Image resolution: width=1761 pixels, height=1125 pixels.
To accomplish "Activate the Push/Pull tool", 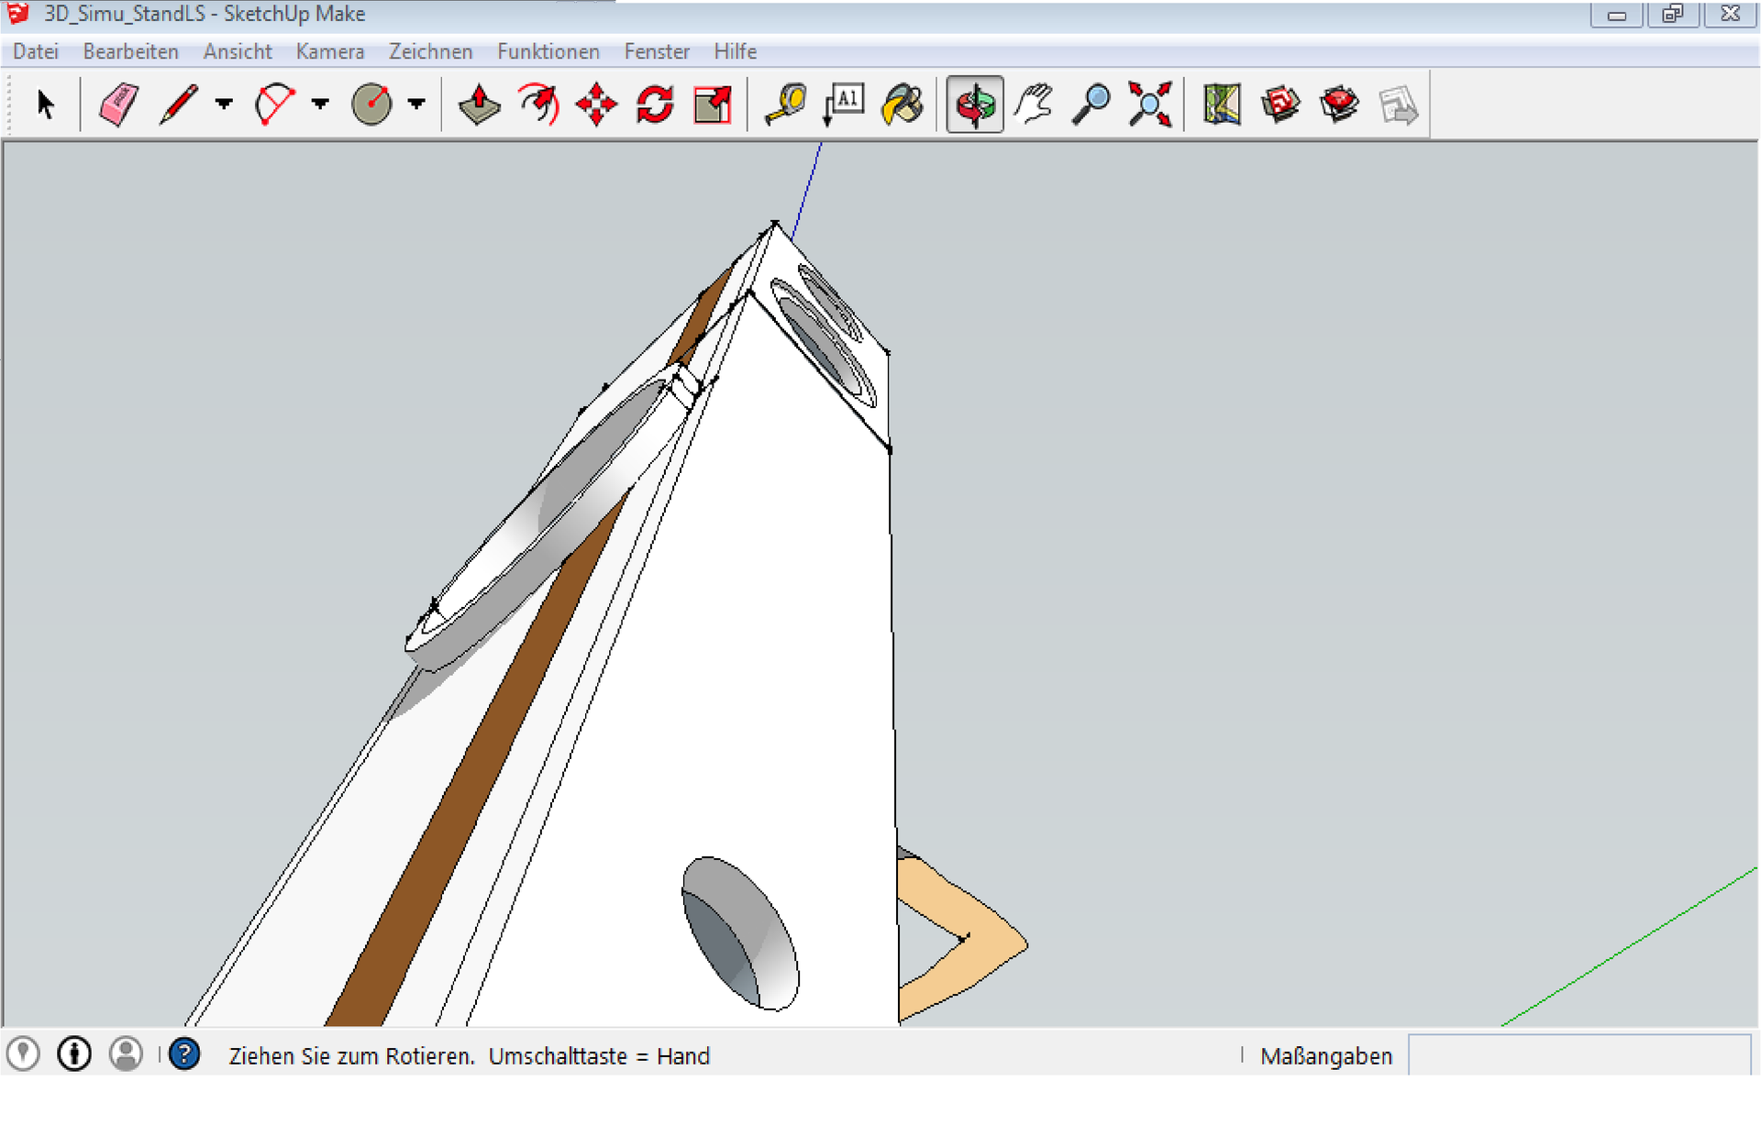I will (479, 105).
